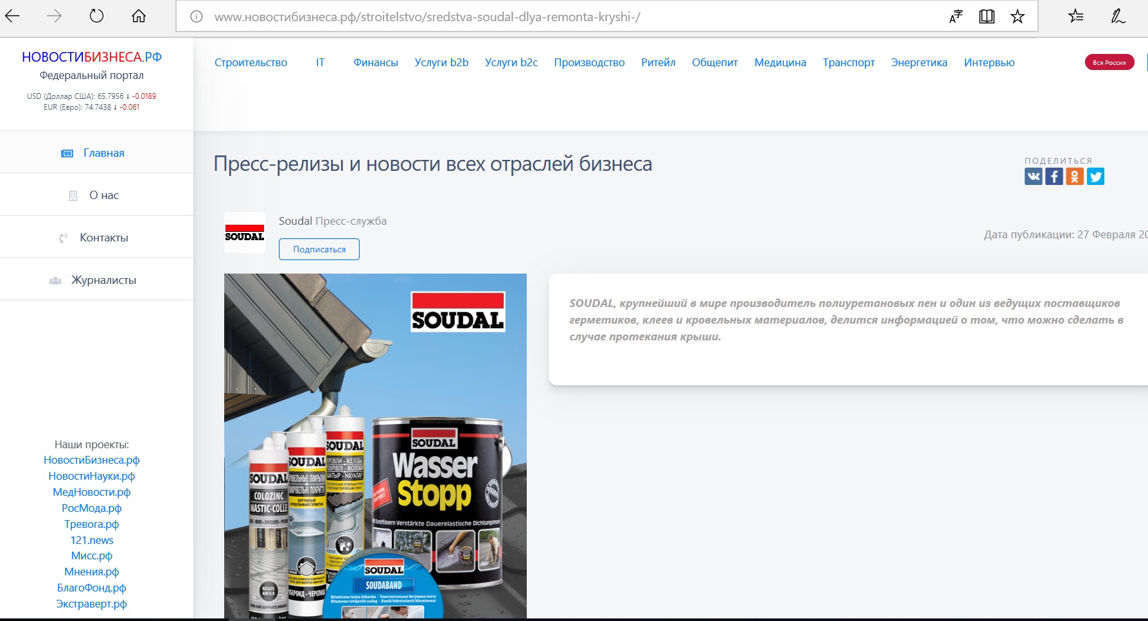This screenshot has width=1148, height=621.
Task: Click the Soudal press-service logo
Action: coord(245,232)
